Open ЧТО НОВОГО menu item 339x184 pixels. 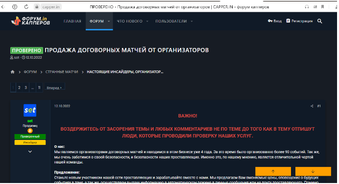pos(129,21)
